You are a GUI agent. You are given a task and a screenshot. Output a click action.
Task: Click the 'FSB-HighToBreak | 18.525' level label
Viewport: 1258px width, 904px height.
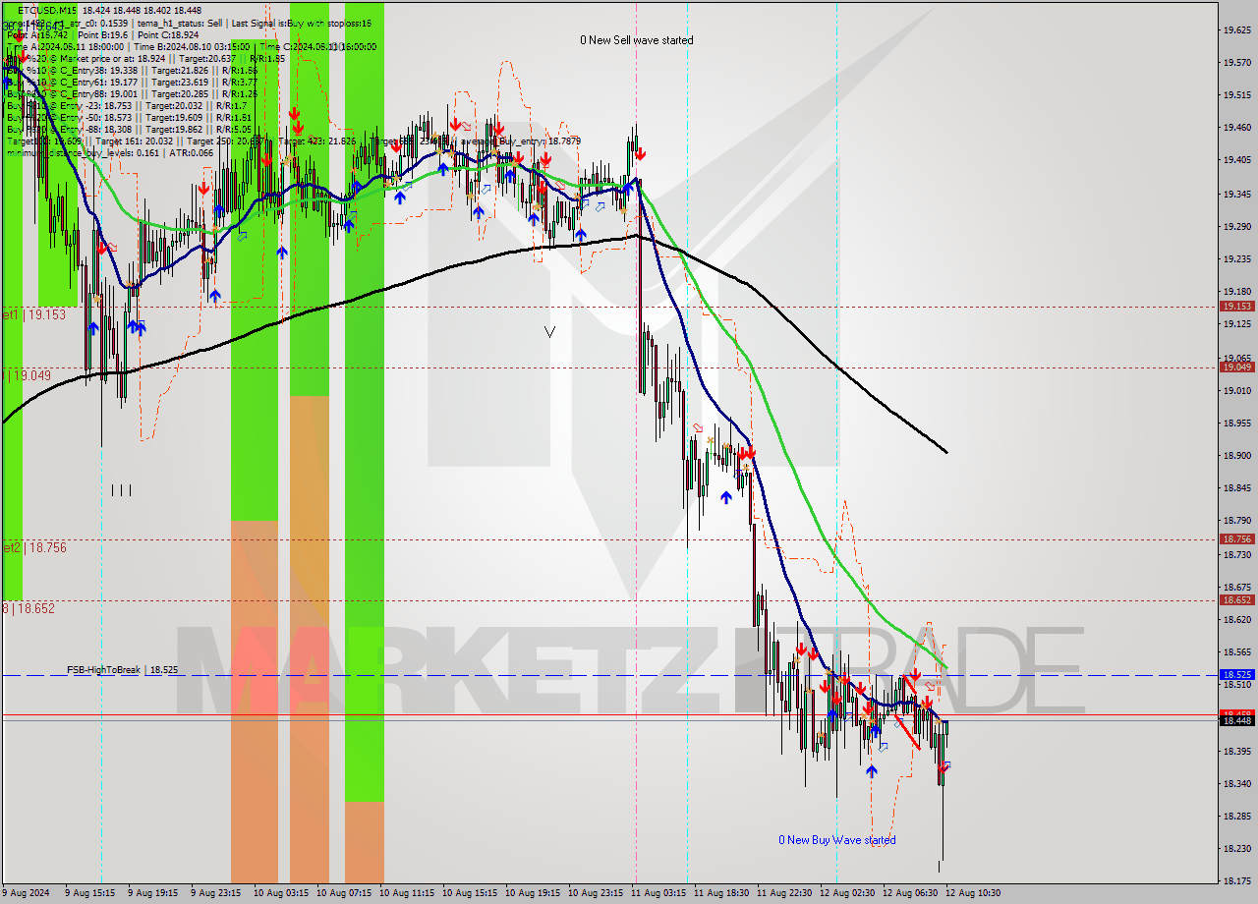pyautogui.click(x=122, y=669)
